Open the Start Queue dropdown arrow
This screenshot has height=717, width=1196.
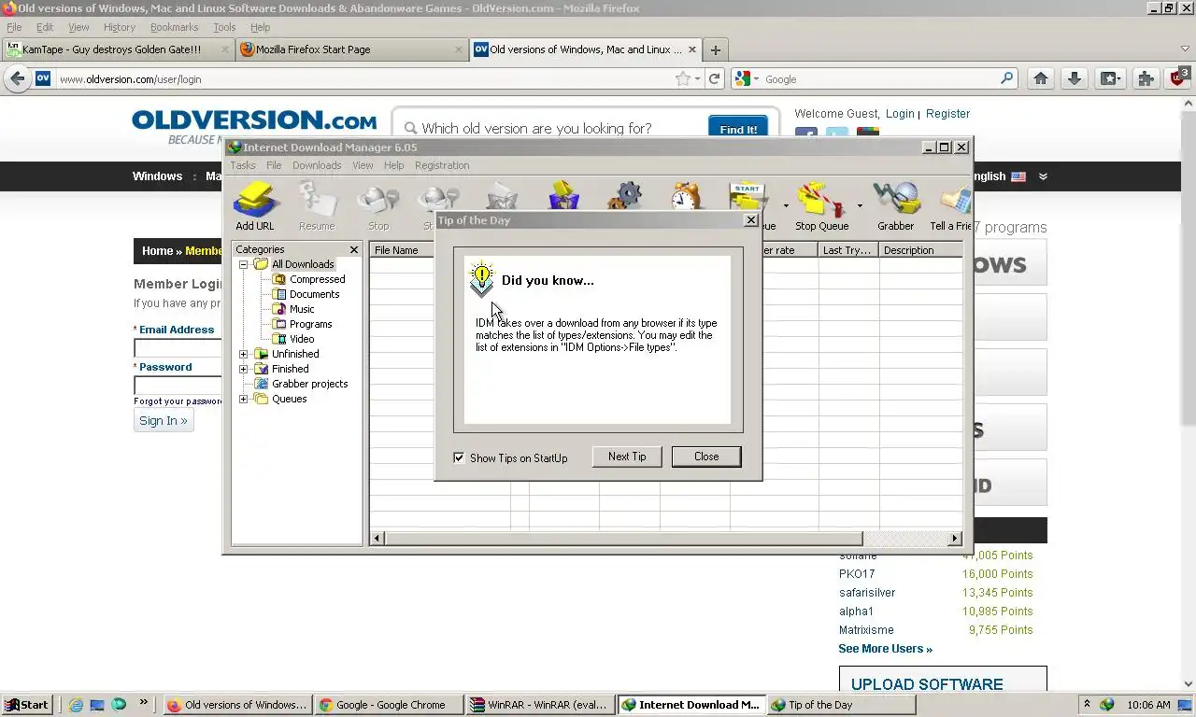[x=785, y=205]
